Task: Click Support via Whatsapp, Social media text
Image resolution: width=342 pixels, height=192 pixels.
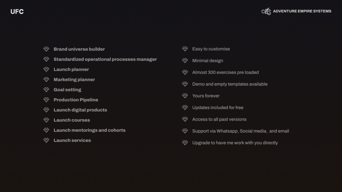Action: (241, 131)
